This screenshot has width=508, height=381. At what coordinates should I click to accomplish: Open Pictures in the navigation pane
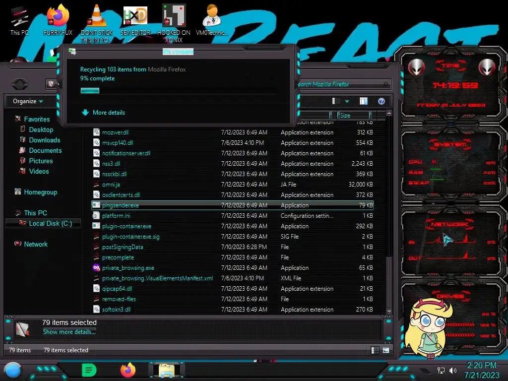click(x=41, y=161)
